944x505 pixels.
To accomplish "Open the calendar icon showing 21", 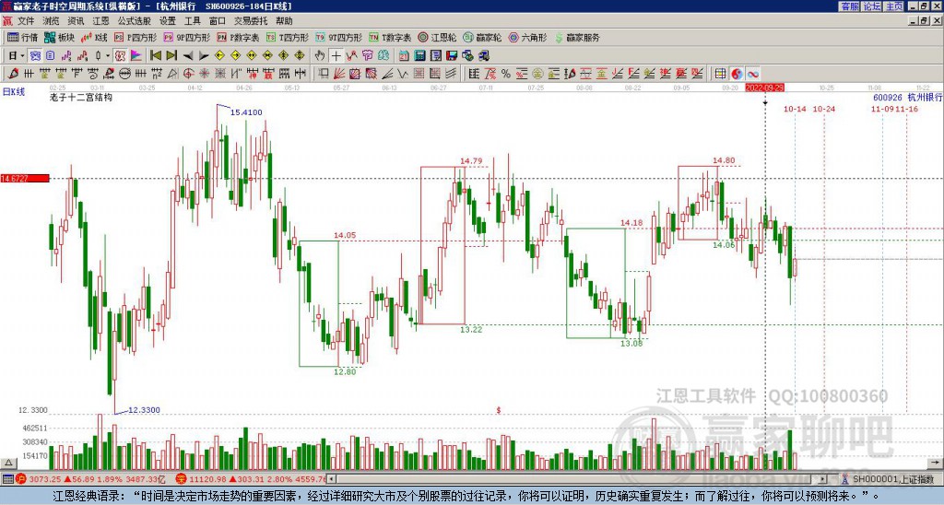I will pyautogui.click(x=404, y=56).
